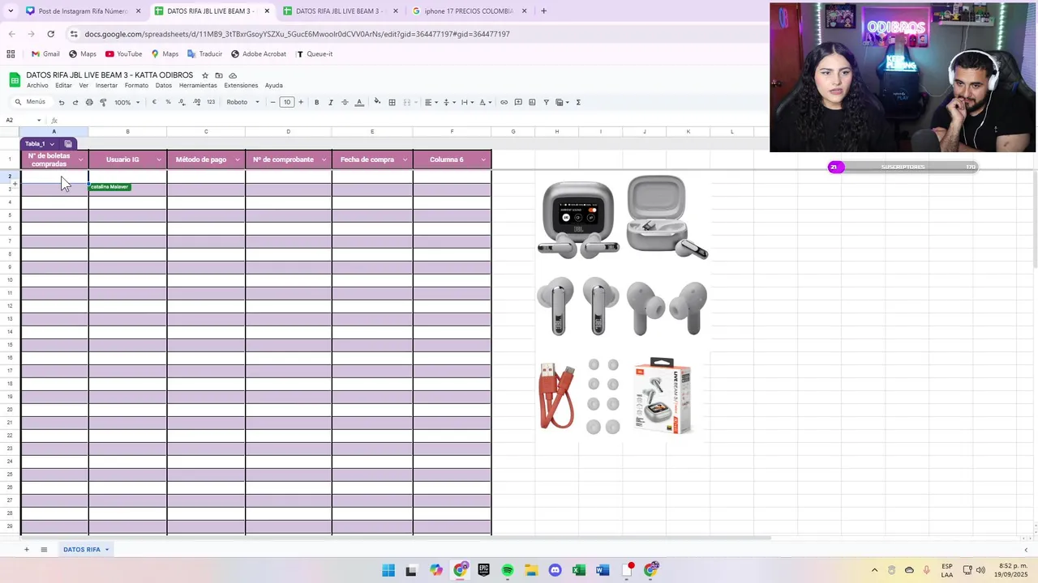Open the Insertar menu

point(106,85)
